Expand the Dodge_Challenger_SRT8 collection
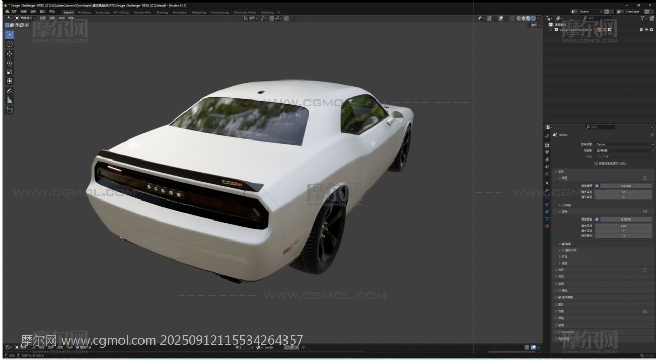The width and height of the screenshot is (656, 360). coord(551,30)
